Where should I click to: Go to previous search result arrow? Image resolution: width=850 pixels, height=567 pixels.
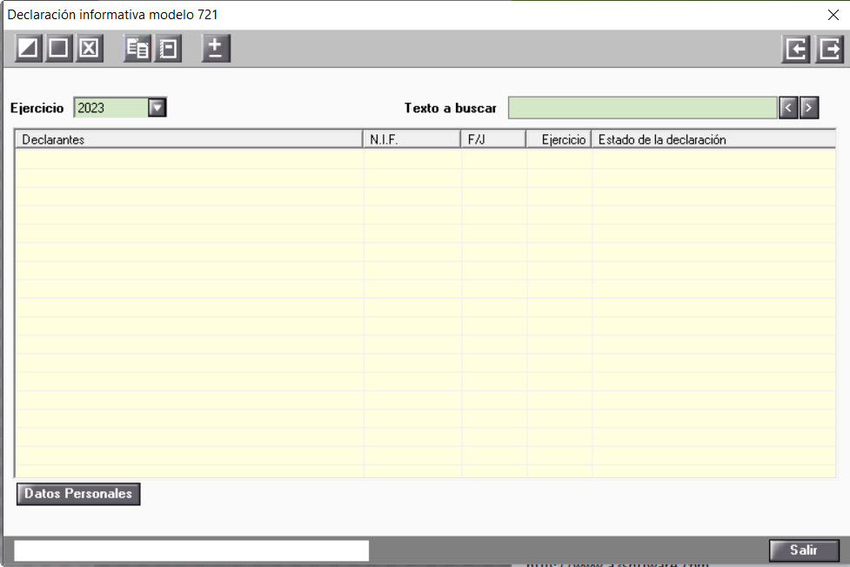788,108
